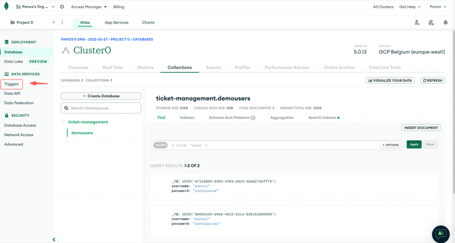Expand the Access Manager dropdown
Screen dimensions: 455x243
89,7
